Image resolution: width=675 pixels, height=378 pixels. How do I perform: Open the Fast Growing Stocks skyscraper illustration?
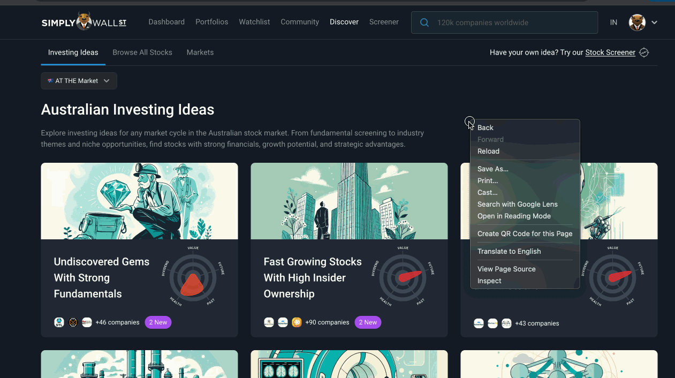click(x=349, y=201)
